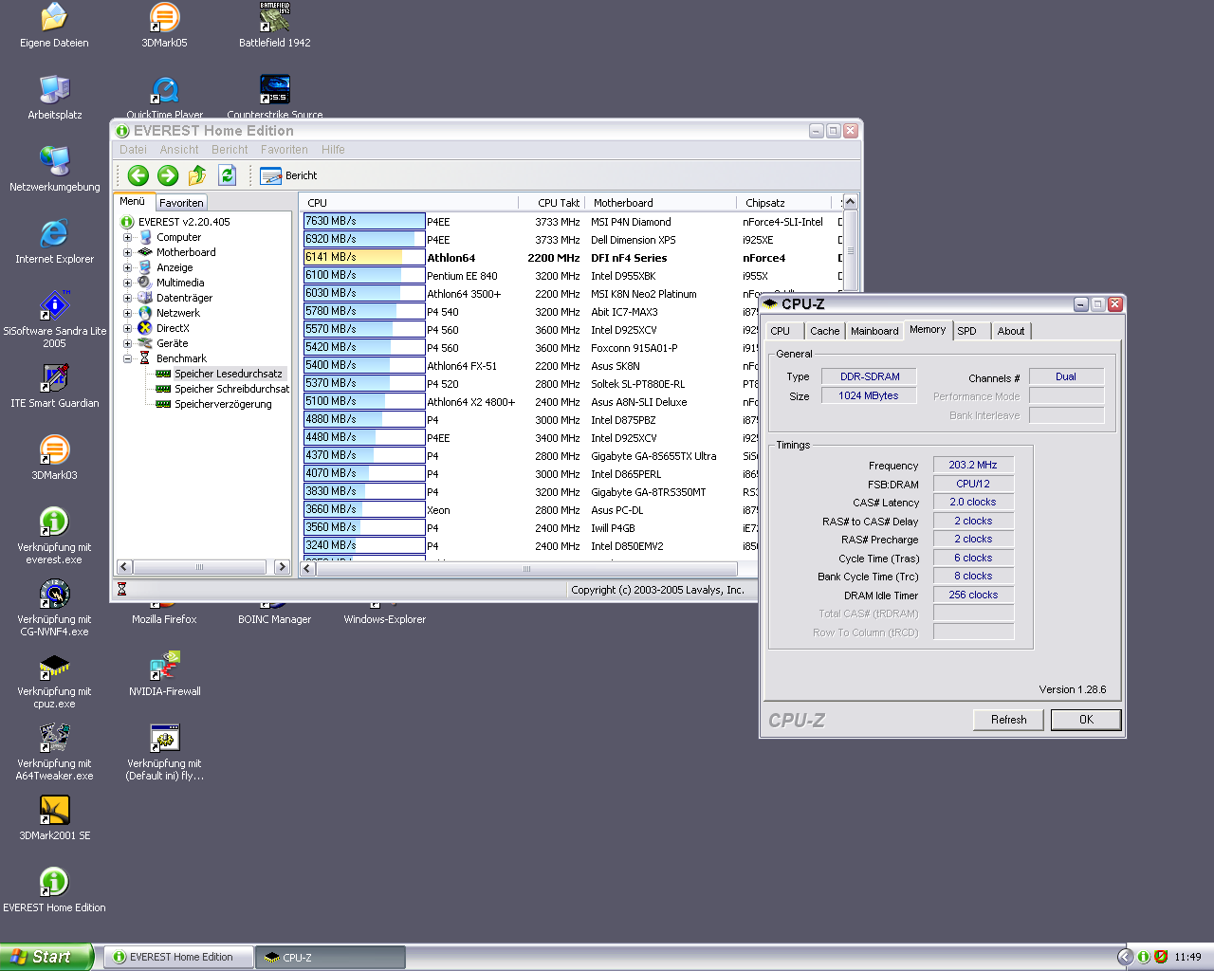Screen dimensions: 1214x971
Task: Switch to the Mainboard tab in CPU-Z
Action: coord(874,331)
